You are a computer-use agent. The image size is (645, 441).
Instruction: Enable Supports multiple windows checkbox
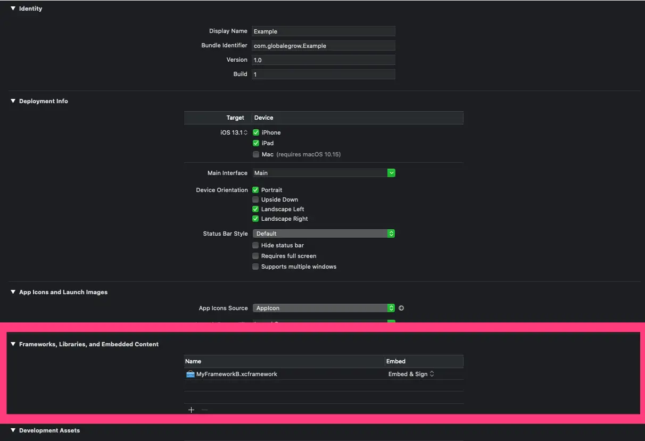pos(255,267)
